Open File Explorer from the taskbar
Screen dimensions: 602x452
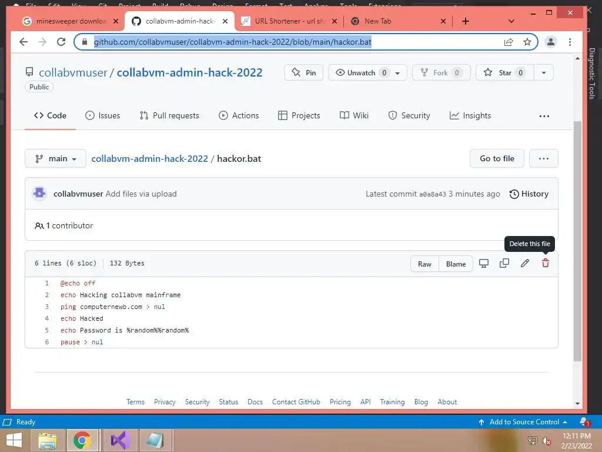click(x=48, y=440)
